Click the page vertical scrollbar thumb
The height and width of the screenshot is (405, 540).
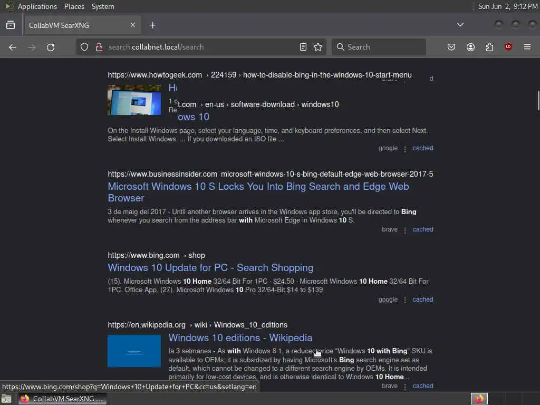[538, 100]
